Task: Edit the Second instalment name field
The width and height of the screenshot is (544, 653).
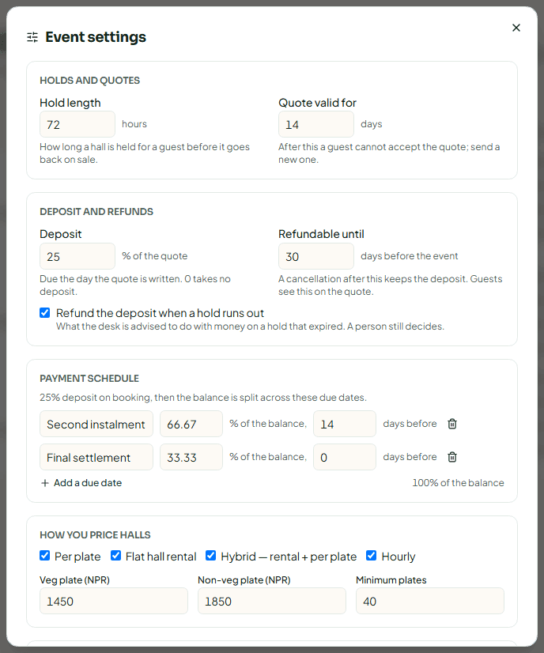Action: point(96,424)
